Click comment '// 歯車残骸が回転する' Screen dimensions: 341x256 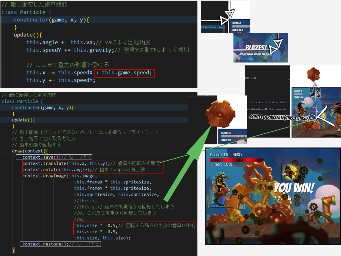click(36, 145)
